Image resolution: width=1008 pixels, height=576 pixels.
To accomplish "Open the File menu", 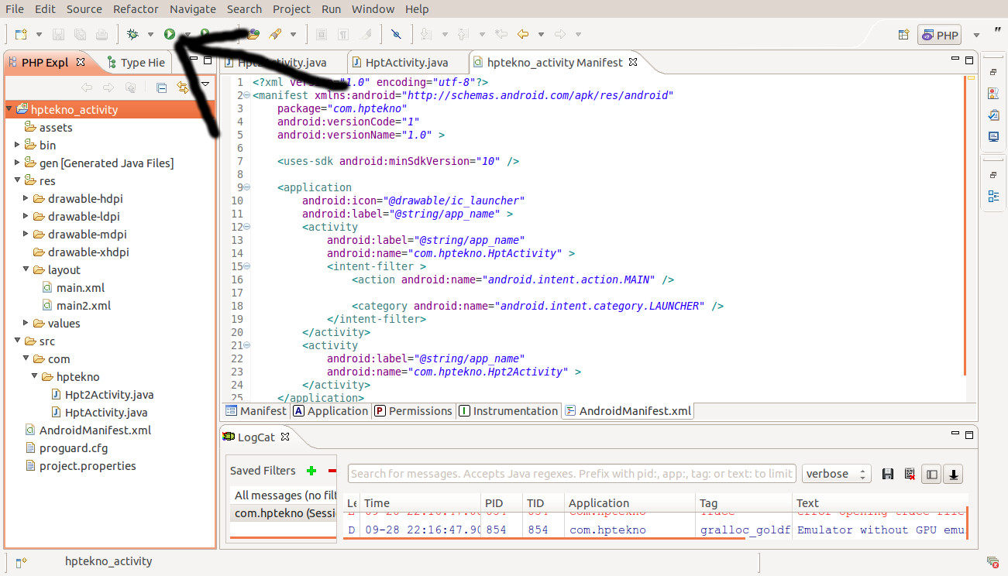I will 15,9.
